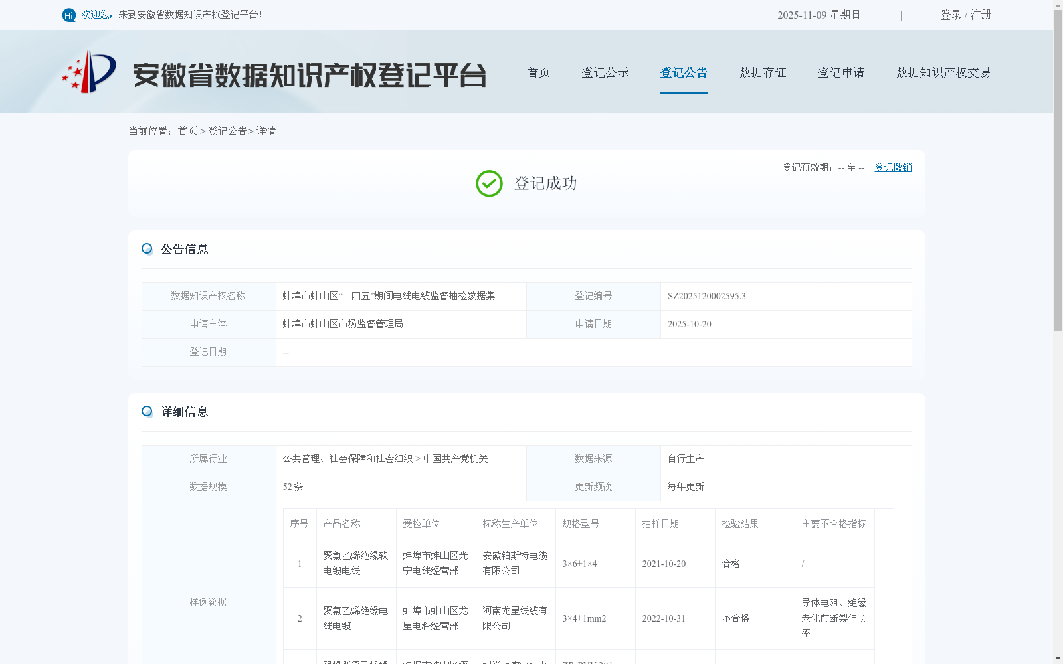The width and height of the screenshot is (1063, 664).
Task: Click the 主要不合格指标 column header
Action: click(834, 524)
